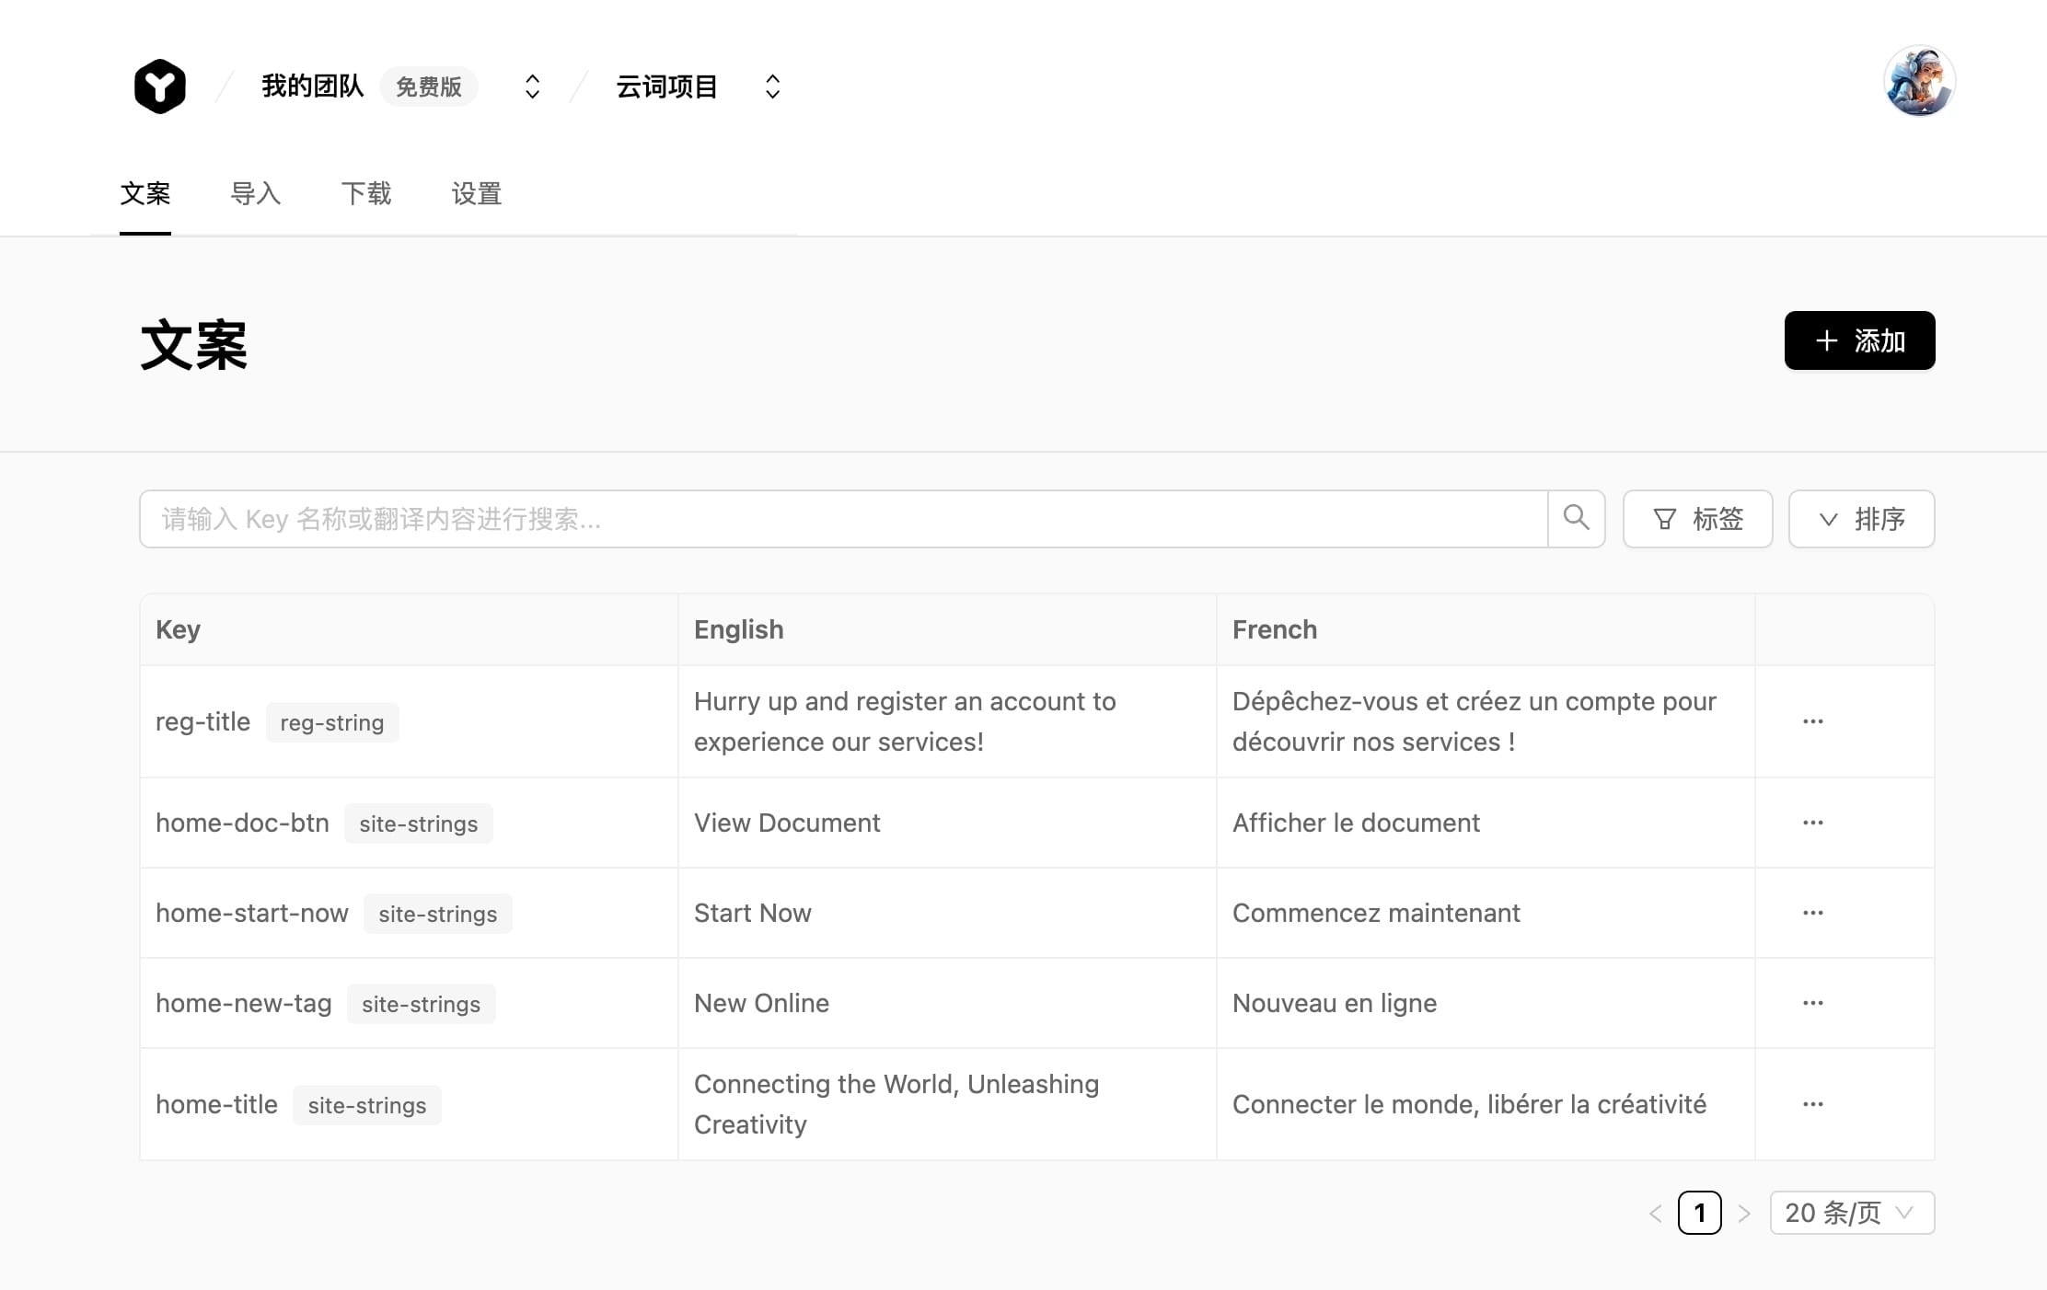Open the 20 条/页 page size dropdown
This screenshot has height=1290, width=2047.
(x=1851, y=1213)
